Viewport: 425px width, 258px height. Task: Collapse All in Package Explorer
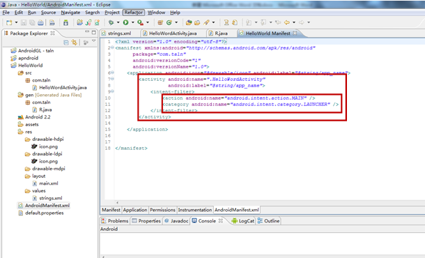(x=66, y=43)
